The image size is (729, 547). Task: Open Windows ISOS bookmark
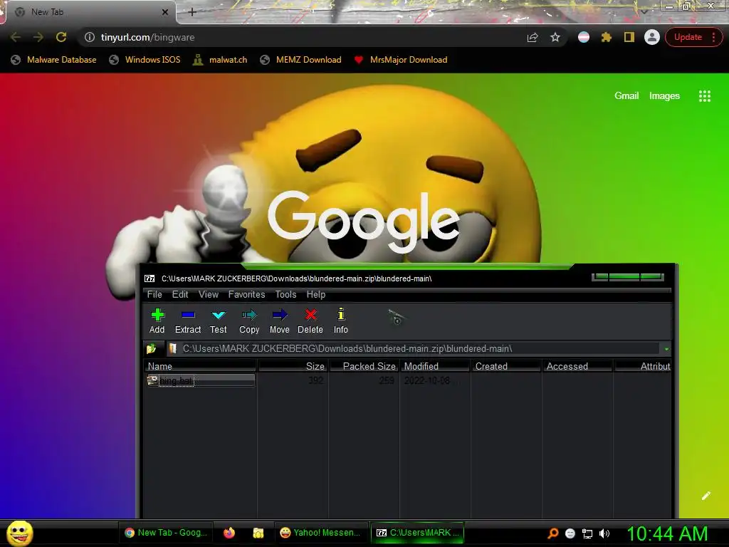[145, 60]
